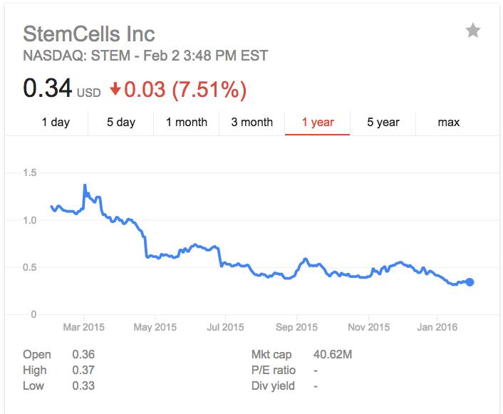
Task: Click the Mar 2015 axis label
Action: [84, 327]
